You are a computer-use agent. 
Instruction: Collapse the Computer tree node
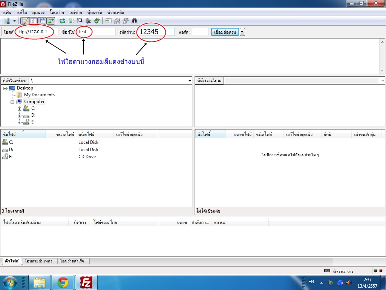tap(12, 102)
